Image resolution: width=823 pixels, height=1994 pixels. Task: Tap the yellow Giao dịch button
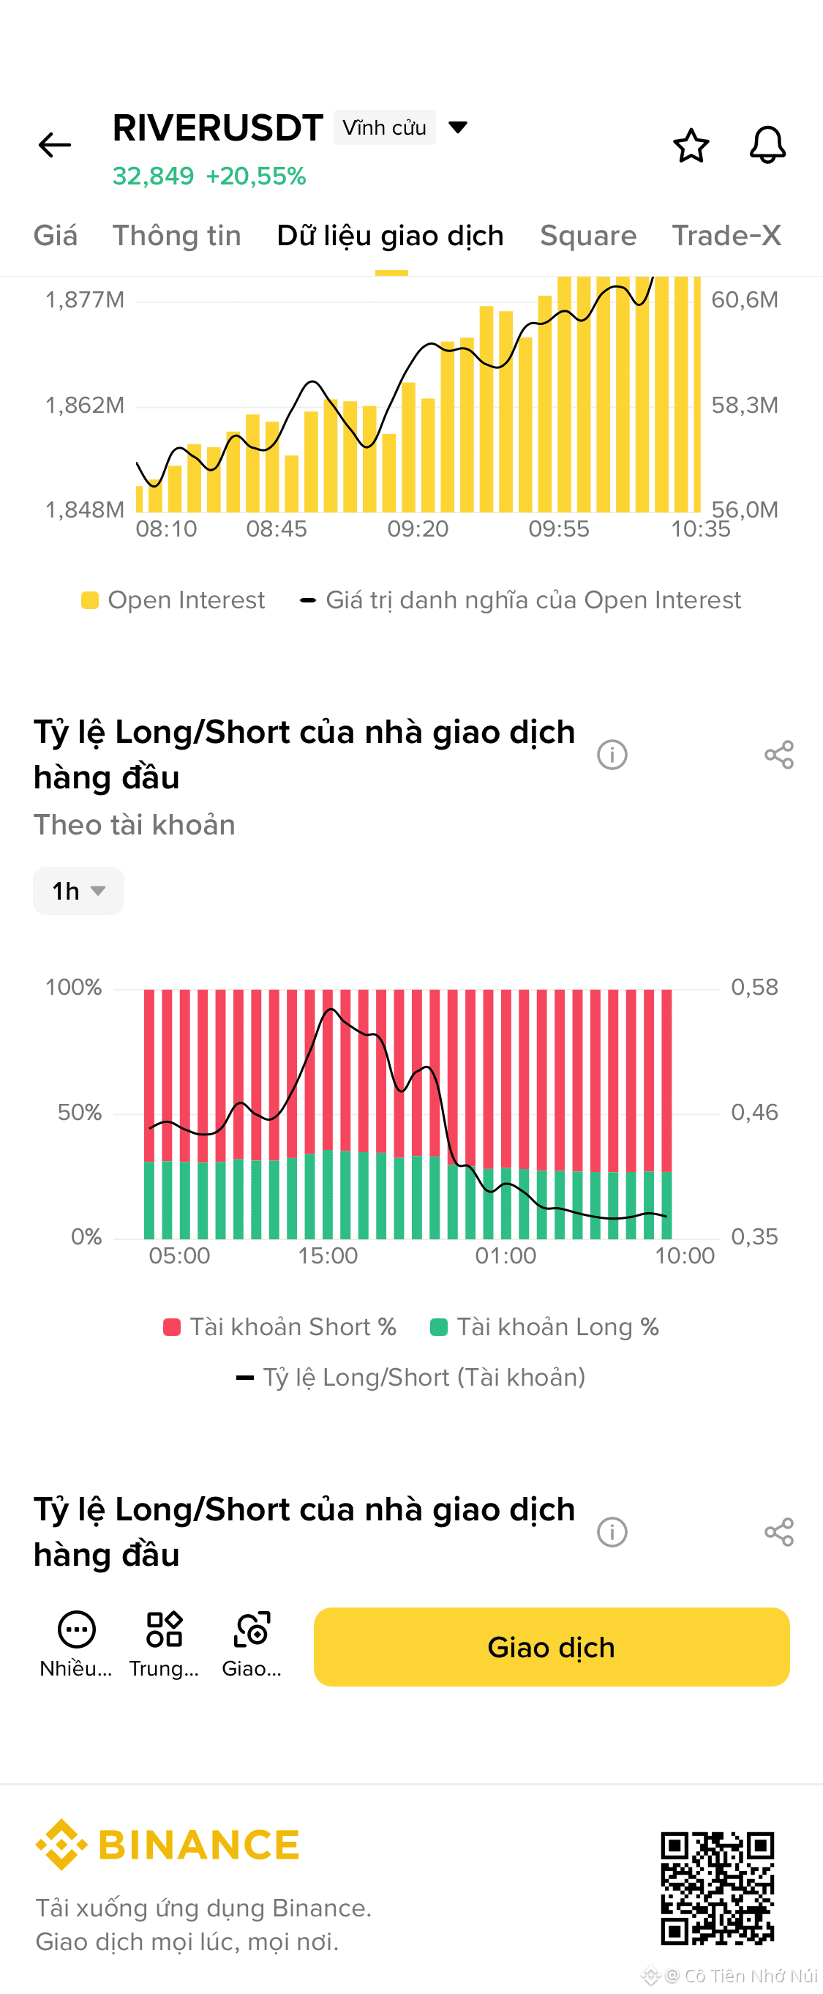tap(552, 1646)
